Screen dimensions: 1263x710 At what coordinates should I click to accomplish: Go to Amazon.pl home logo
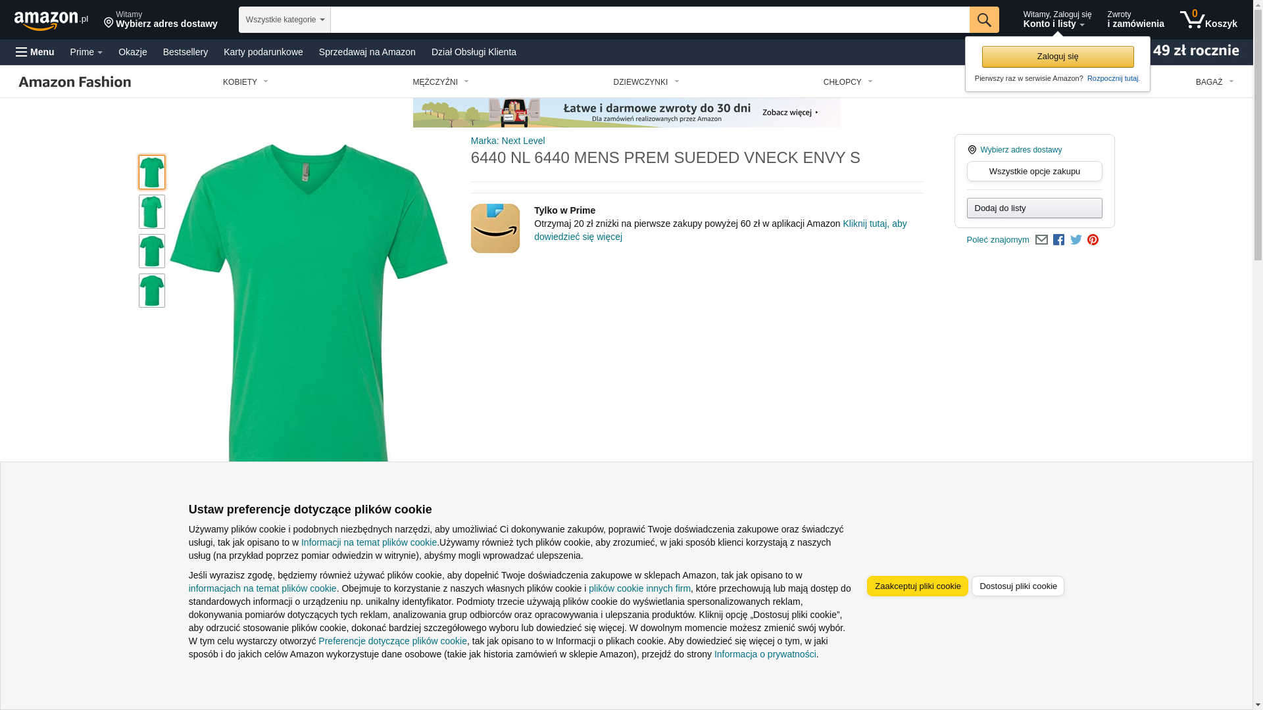pyautogui.click(x=51, y=20)
